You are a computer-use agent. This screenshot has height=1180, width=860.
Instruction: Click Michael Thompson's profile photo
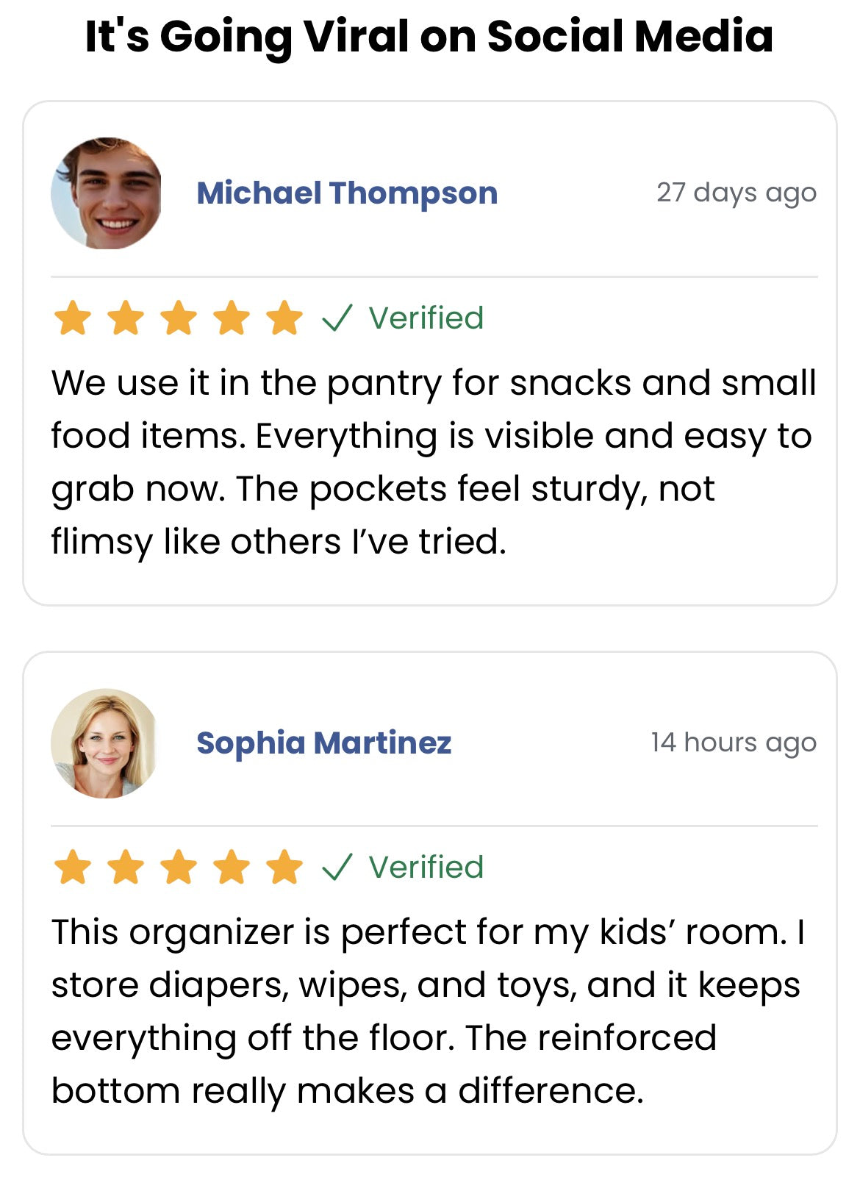click(106, 193)
